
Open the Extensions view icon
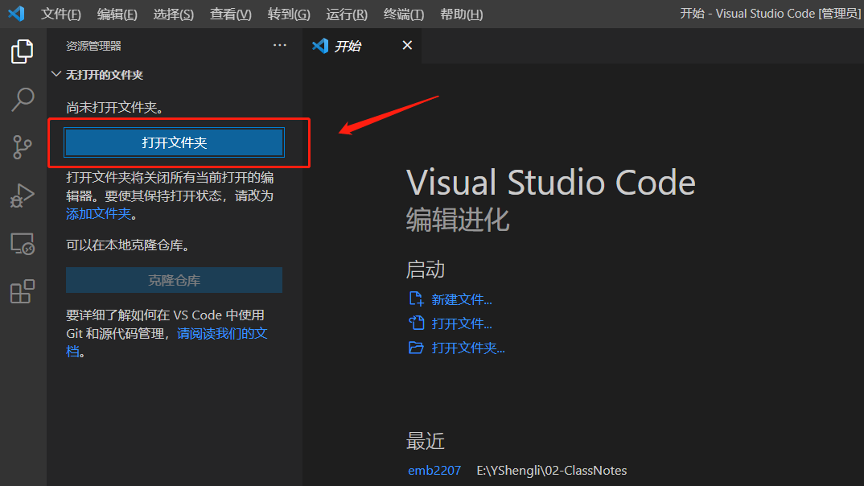(23, 291)
